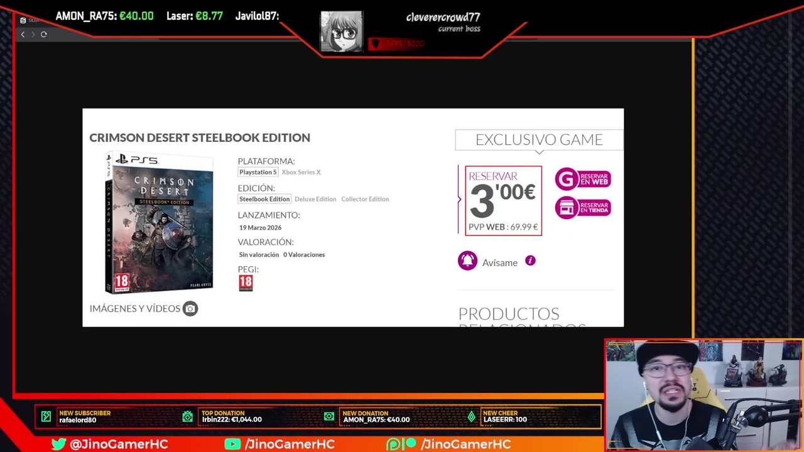804x452 pixels.
Task: Click Laser €8.77 donation ticker
Action: pyautogui.click(x=195, y=16)
